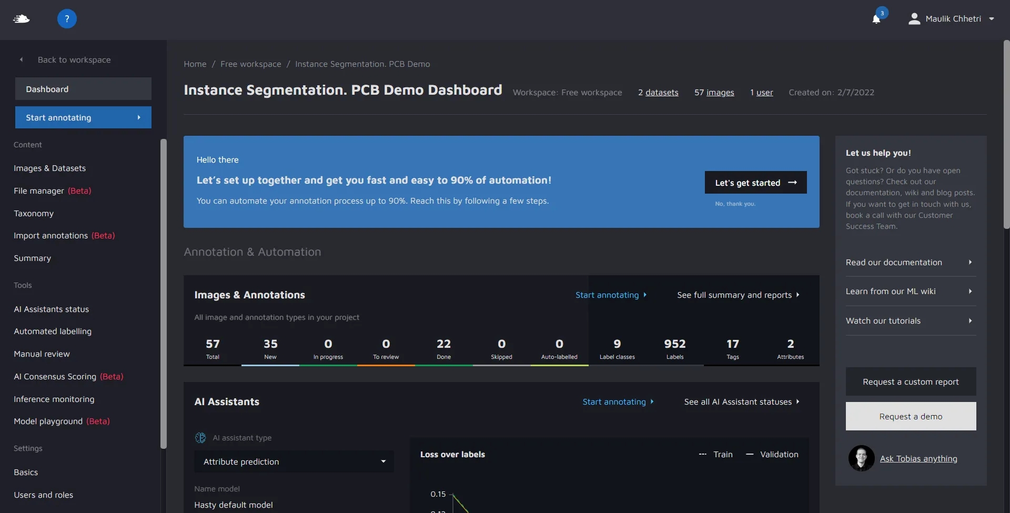Click the AI assistant type brain icon
Screen dimensions: 1010x513
200,438
